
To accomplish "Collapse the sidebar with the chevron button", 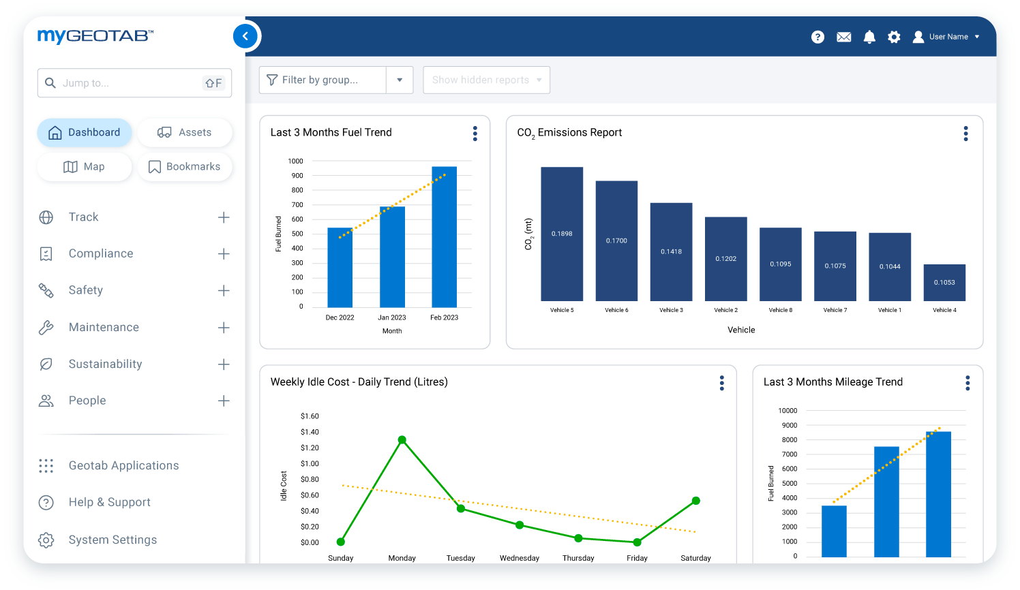I will coord(245,36).
